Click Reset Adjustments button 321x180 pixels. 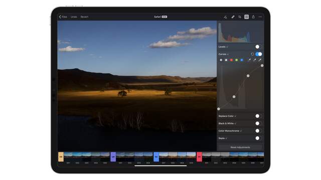click(240, 147)
